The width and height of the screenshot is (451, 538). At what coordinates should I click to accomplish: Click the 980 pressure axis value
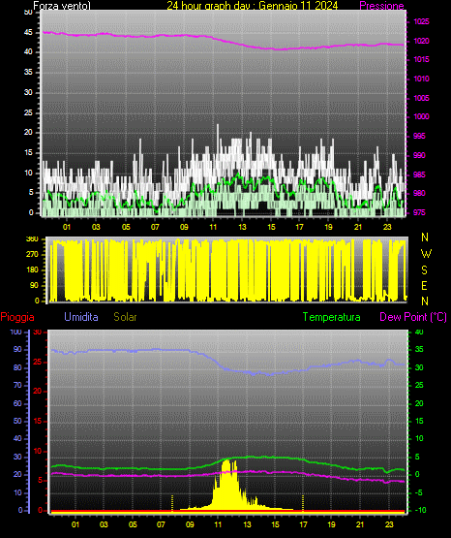click(x=419, y=193)
